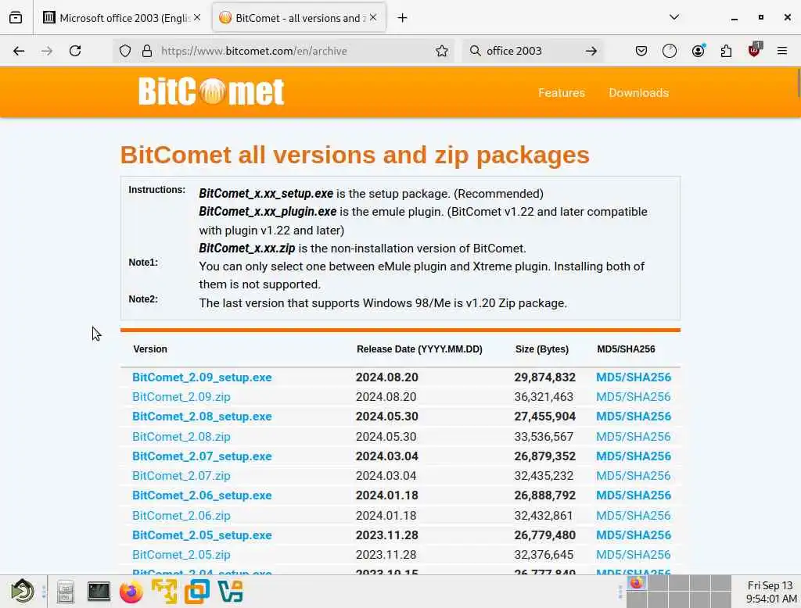The width and height of the screenshot is (801, 608).
Task: Download BitComet_2.06.zip
Action: click(x=181, y=516)
